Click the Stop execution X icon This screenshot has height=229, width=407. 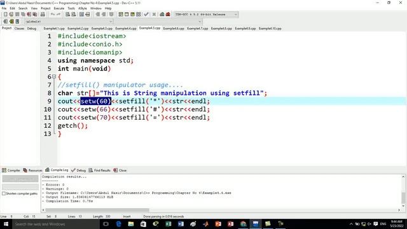154,14
